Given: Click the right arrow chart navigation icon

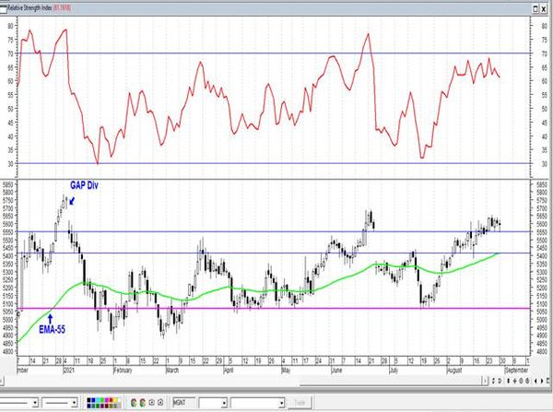Looking at the screenshot, I should (542, 381).
